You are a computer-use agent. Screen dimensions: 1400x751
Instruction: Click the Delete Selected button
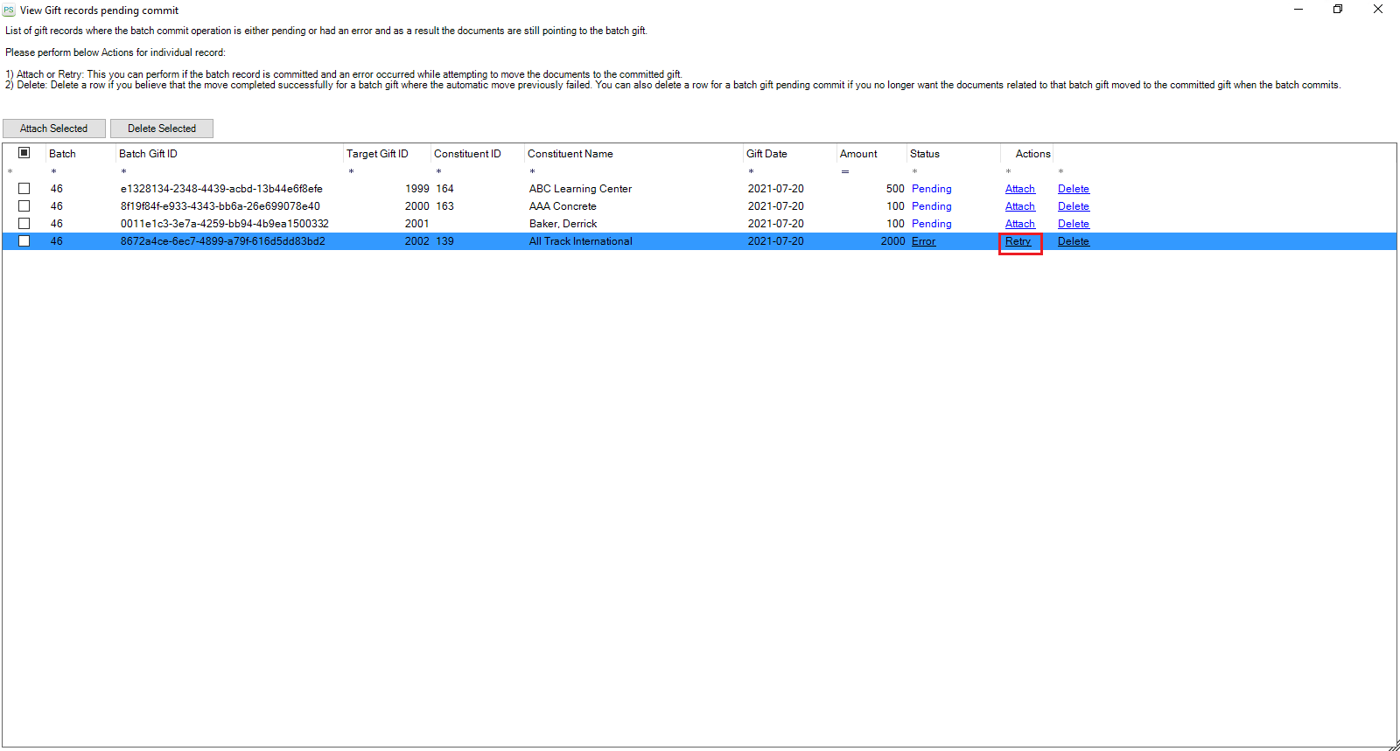click(162, 129)
